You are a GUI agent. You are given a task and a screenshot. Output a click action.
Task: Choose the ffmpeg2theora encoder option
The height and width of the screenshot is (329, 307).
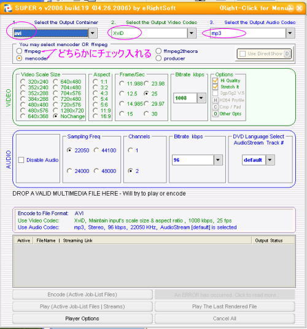158,51
